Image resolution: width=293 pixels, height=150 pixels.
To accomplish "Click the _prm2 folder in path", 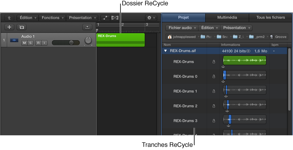I will click(x=257, y=37).
